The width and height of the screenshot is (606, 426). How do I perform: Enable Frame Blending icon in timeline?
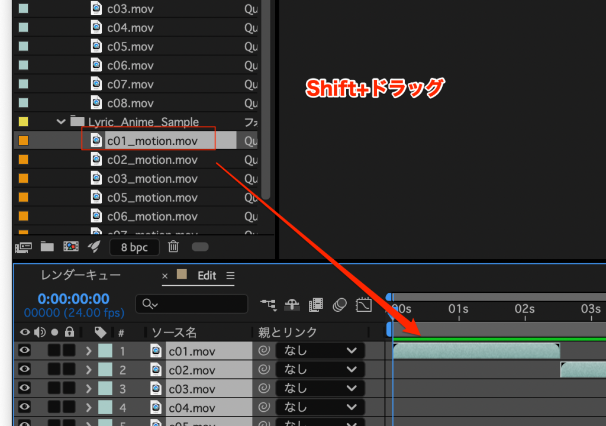pos(315,305)
